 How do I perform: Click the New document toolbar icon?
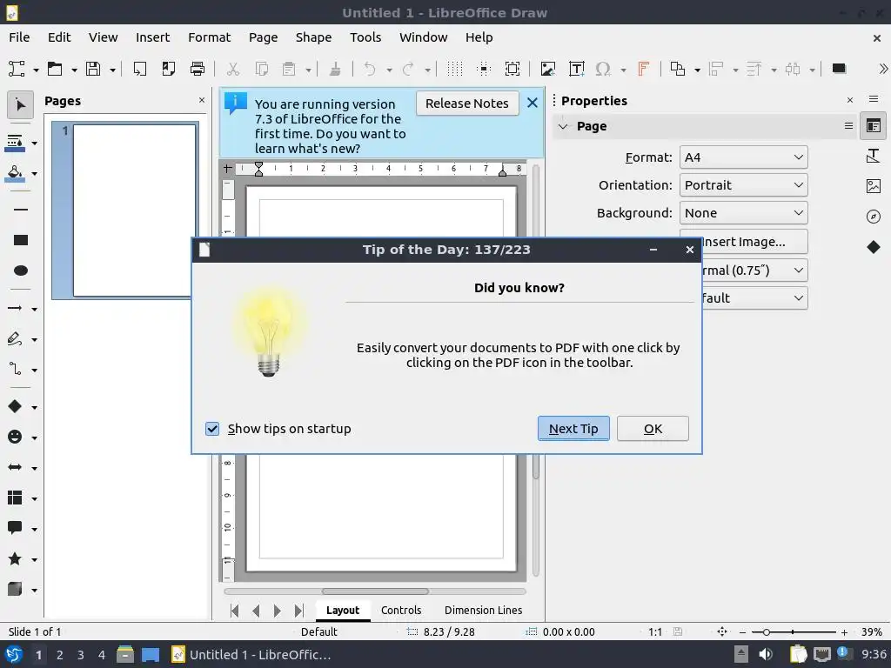pyautogui.click(x=17, y=69)
